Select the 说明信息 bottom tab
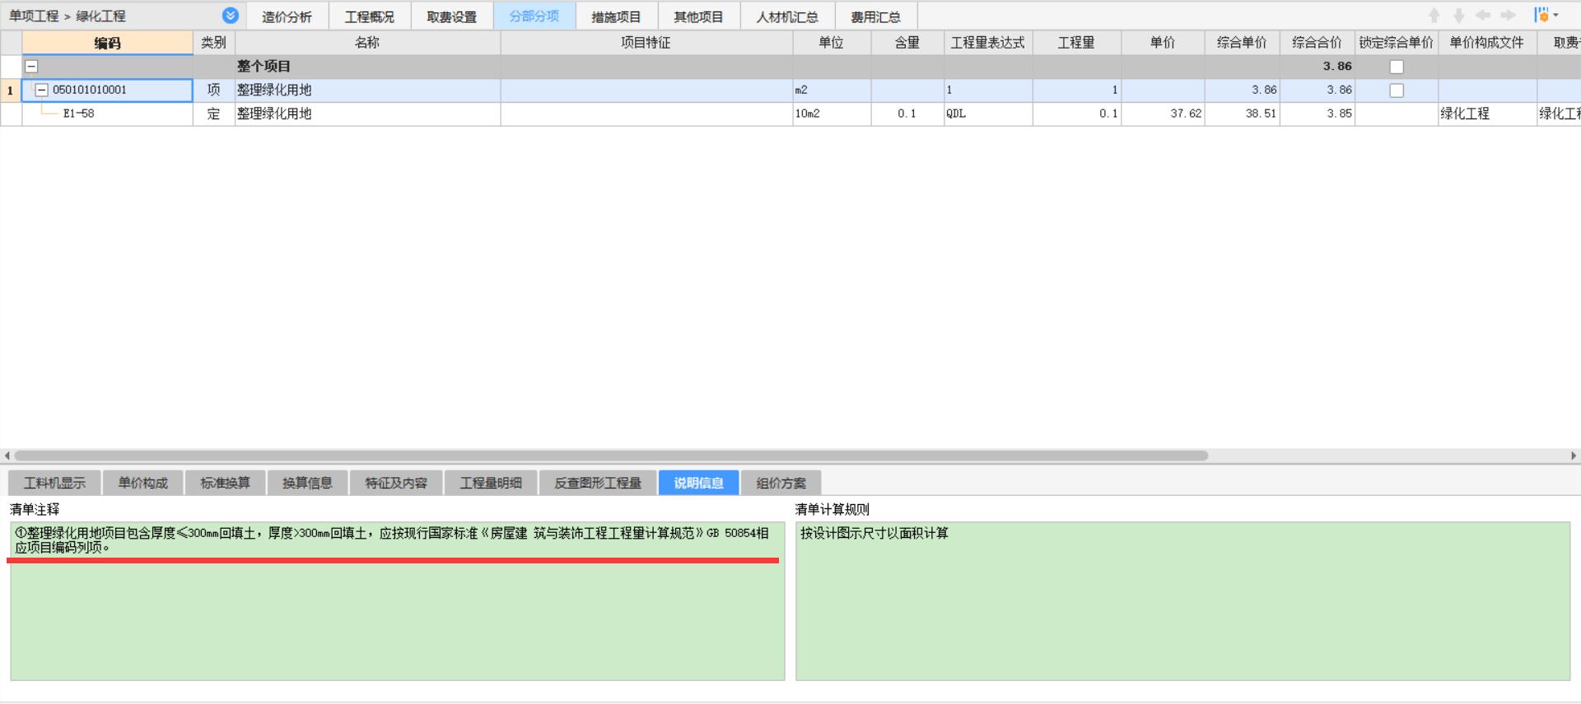The width and height of the screenshot is (1581, 704). 698,483
